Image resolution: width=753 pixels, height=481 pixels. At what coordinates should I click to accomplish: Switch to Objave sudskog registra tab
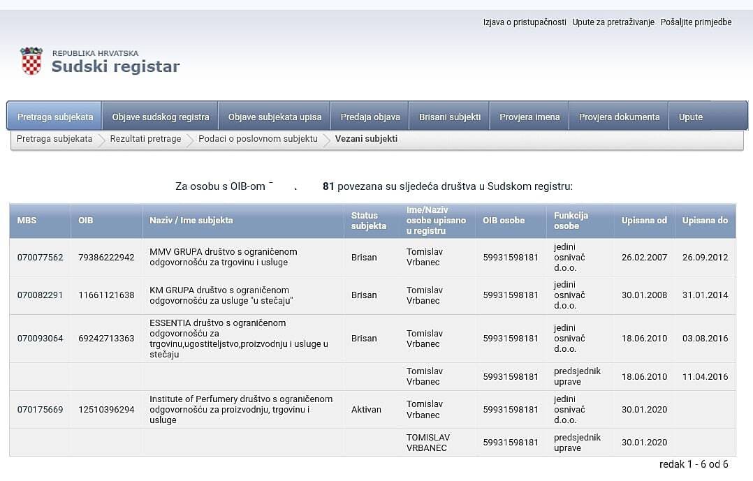[161, 117]
